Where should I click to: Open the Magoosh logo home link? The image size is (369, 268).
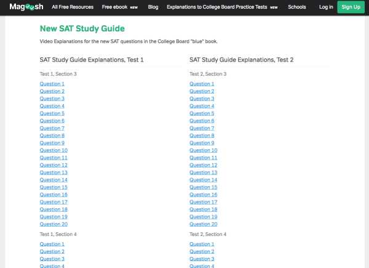pyautogui.click(x=26, y=7)
